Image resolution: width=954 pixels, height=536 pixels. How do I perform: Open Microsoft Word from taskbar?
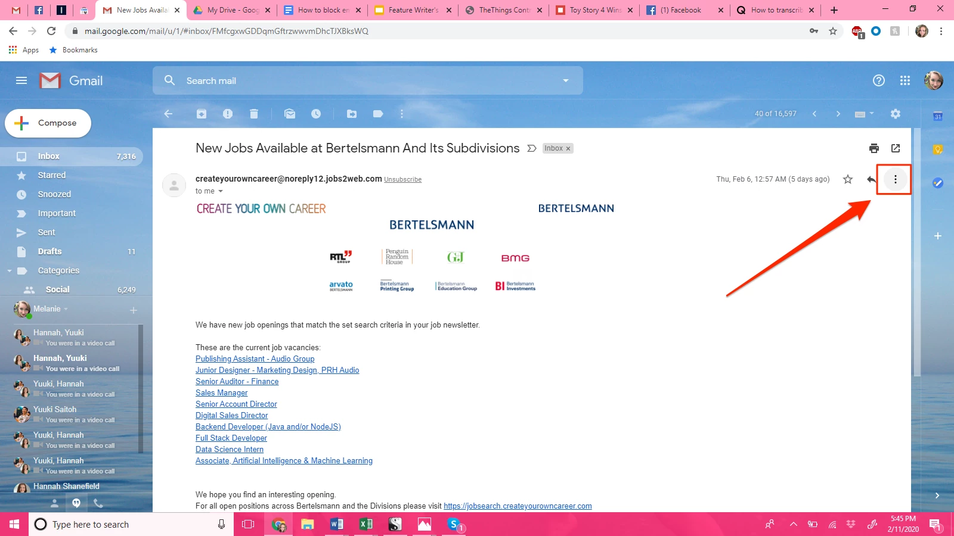[x=336, y=524]
